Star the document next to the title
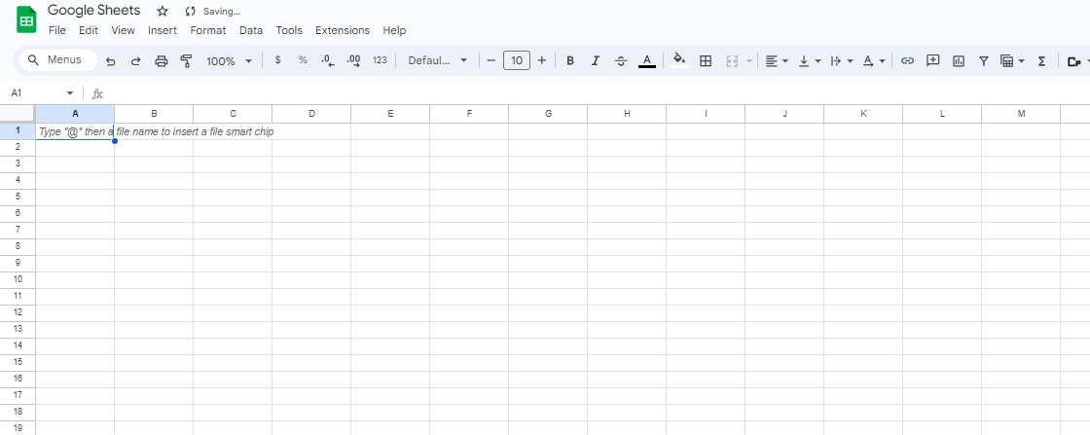 click(163, 11)
